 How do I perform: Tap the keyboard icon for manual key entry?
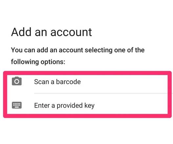click(17, 105)
